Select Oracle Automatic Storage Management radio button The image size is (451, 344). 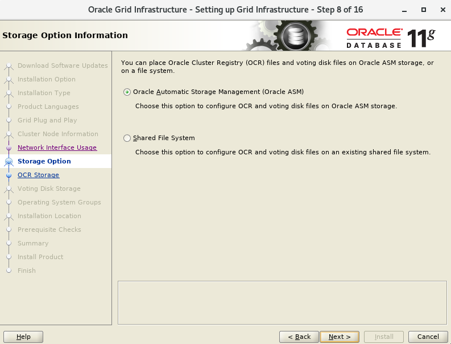pos(127,92)
